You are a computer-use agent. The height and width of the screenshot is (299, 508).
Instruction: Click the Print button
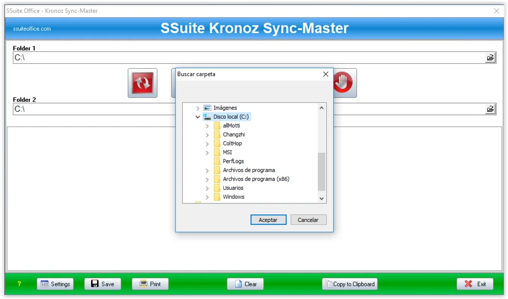point(150,284)
